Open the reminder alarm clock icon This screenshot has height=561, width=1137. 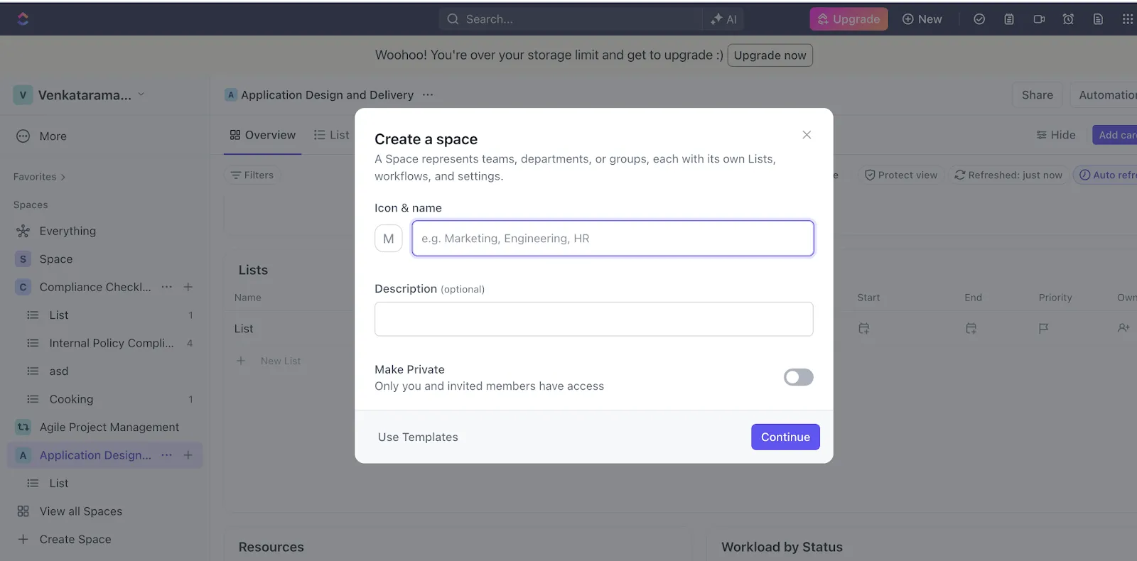click(1068, 19)
